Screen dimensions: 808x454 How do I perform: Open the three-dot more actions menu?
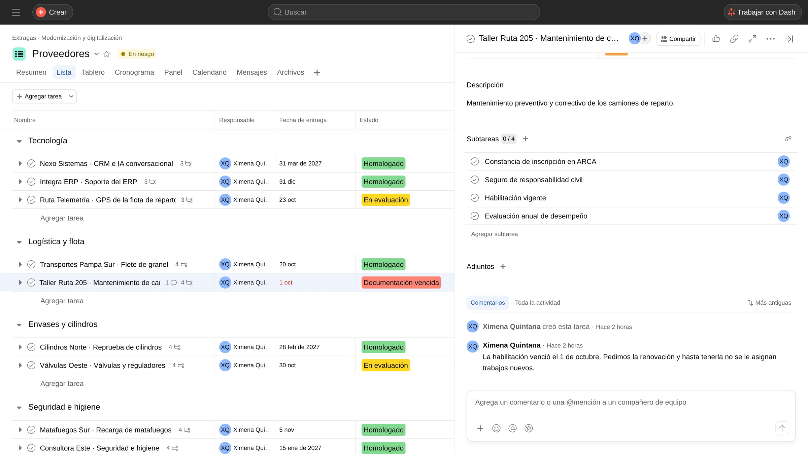click(771, 39)
